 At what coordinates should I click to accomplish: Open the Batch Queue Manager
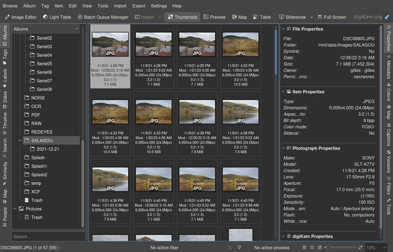(x=103, y=17)
